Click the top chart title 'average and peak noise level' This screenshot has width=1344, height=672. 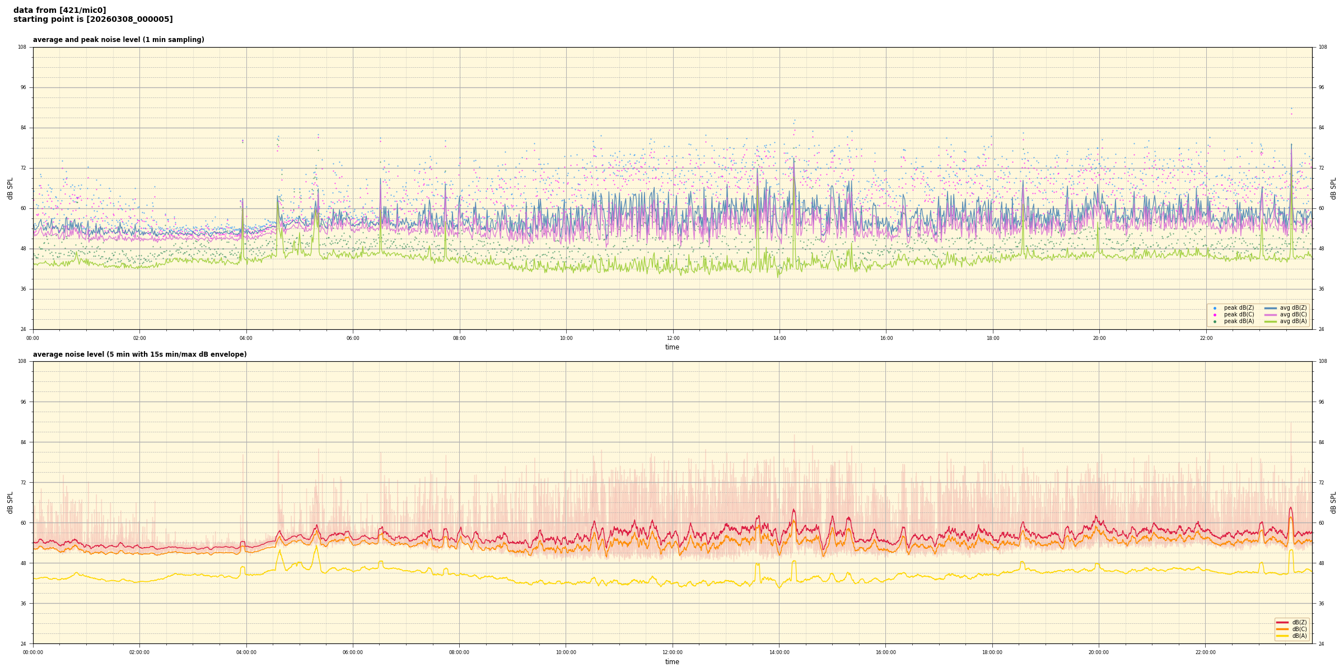pos(118,40)
